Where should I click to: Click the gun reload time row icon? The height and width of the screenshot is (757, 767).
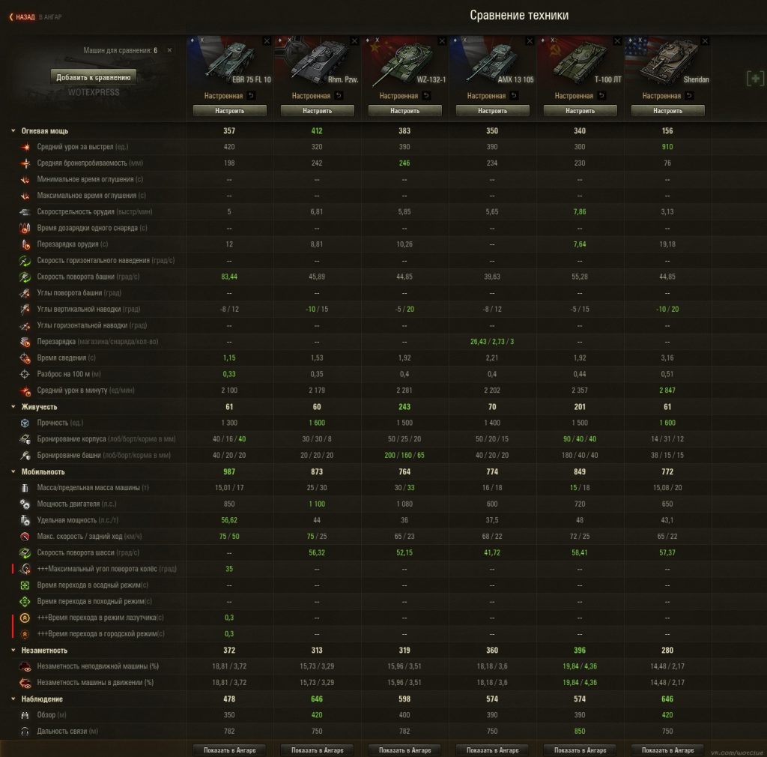(25, 244)
